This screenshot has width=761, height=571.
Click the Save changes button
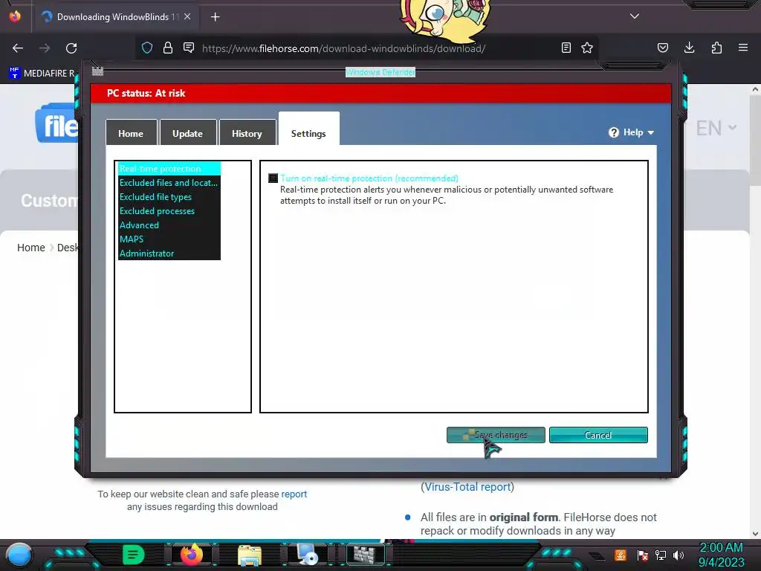pyautogui.click(x=496, y=435)
